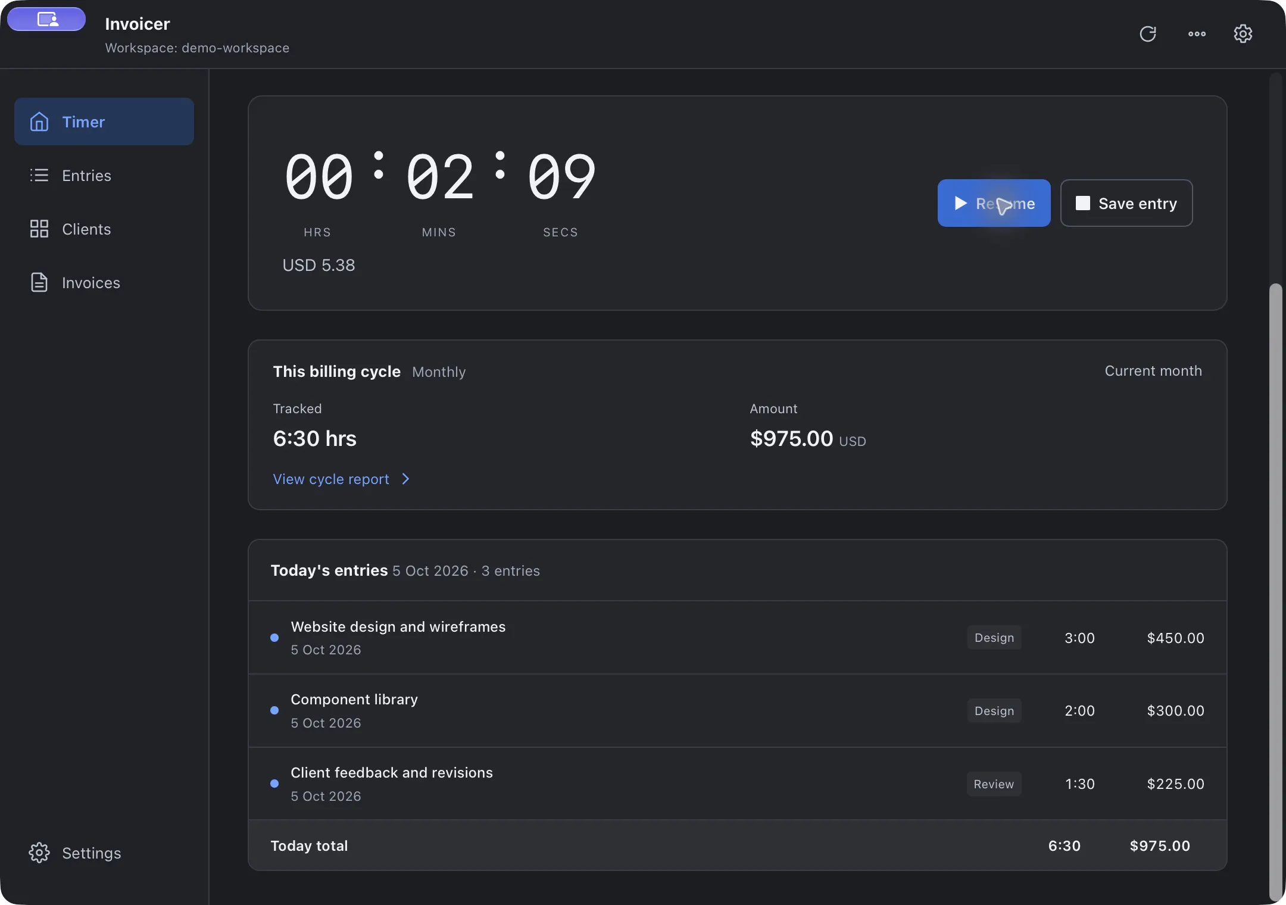Open the Component library entry

click(x=737, y=710)
